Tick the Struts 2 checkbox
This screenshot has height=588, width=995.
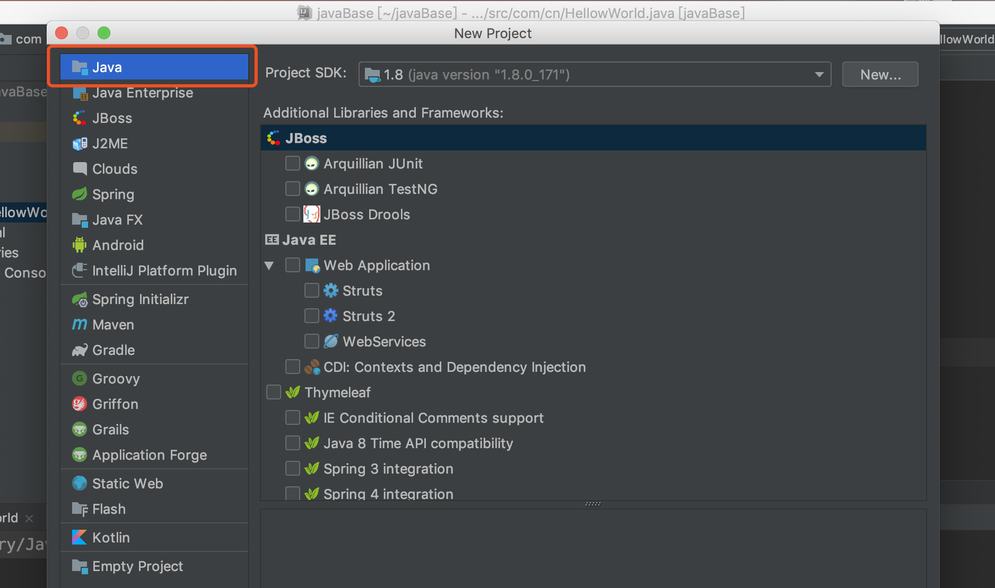312,316
